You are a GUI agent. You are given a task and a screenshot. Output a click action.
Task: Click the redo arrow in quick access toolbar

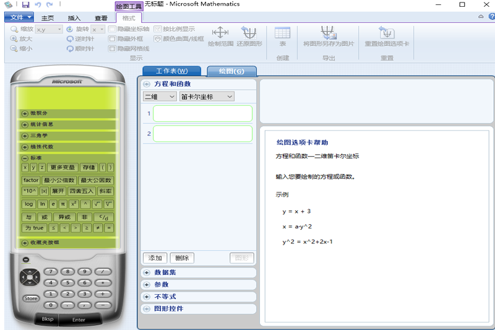(49, 4)
